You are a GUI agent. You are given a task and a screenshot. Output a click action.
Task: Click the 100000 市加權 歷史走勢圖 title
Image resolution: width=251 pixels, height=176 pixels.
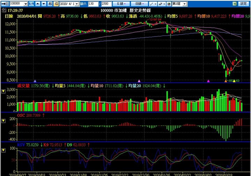point(125,10)
